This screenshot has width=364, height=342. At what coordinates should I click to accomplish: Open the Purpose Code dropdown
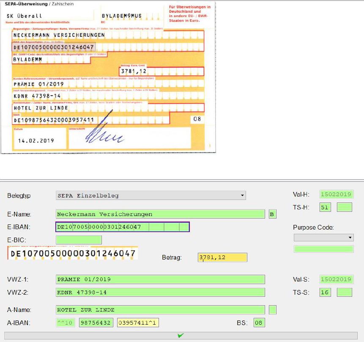[x=323, y=238]
